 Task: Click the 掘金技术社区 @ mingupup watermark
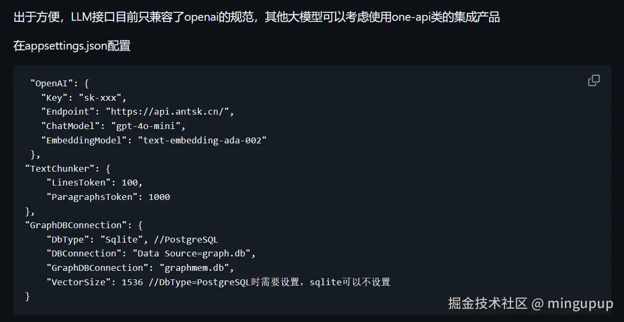(x=531, y=303)
